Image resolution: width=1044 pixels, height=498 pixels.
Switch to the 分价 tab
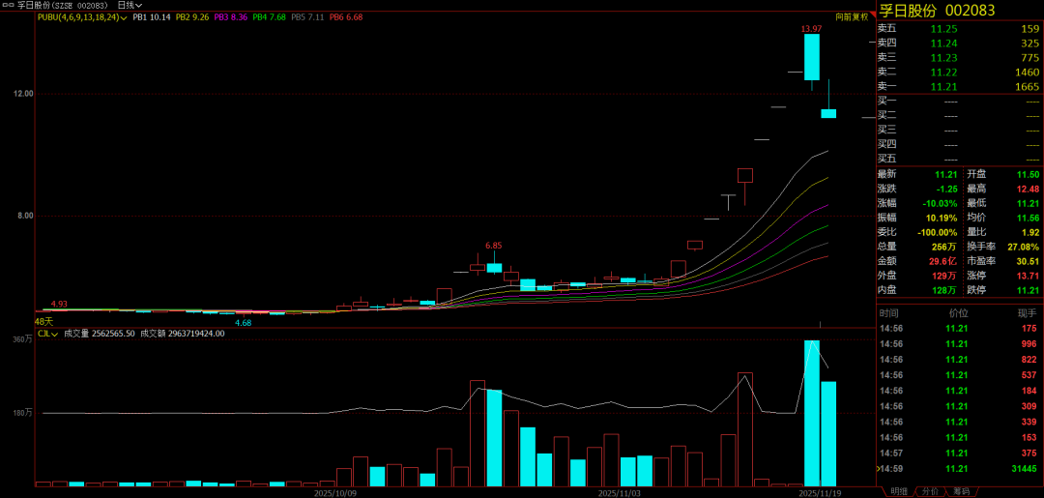pyautogui.click(x=929, y=491)
